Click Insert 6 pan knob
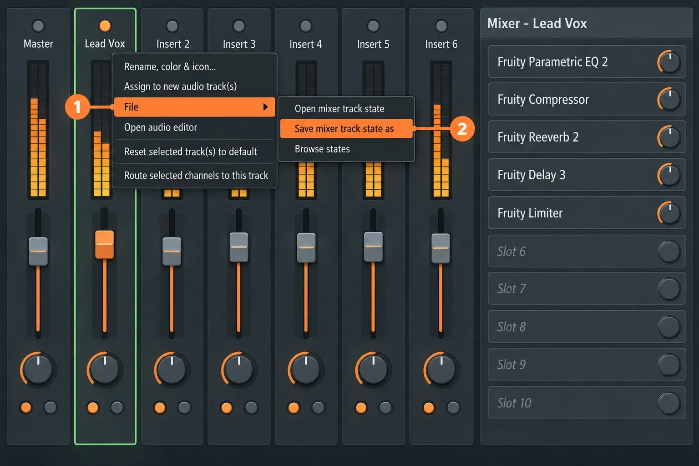This screenshot has width=699, height=466. pos(441,369)
